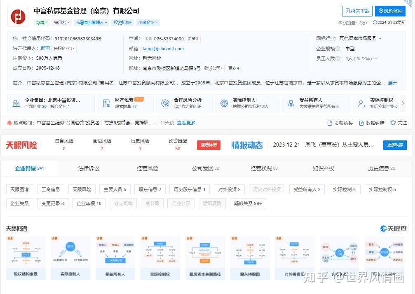The image size is (415, 294).
Task: Expand the 国标行业 chevron
Action: click(380, 39)
